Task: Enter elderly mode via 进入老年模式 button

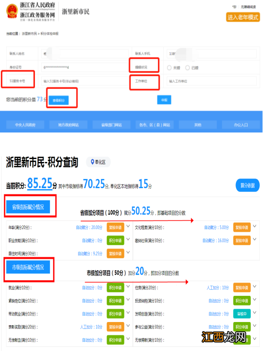Action: (x=243, y=17)
